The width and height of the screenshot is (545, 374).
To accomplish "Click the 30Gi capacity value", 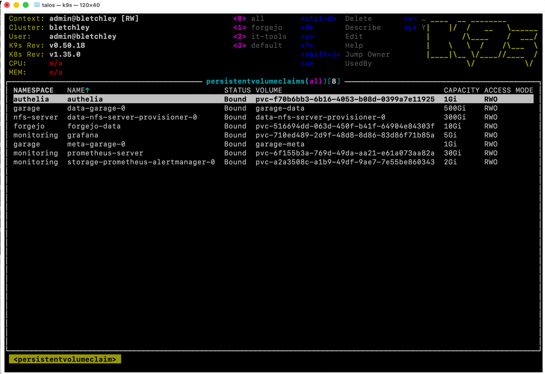I will [x=453, y=153].
